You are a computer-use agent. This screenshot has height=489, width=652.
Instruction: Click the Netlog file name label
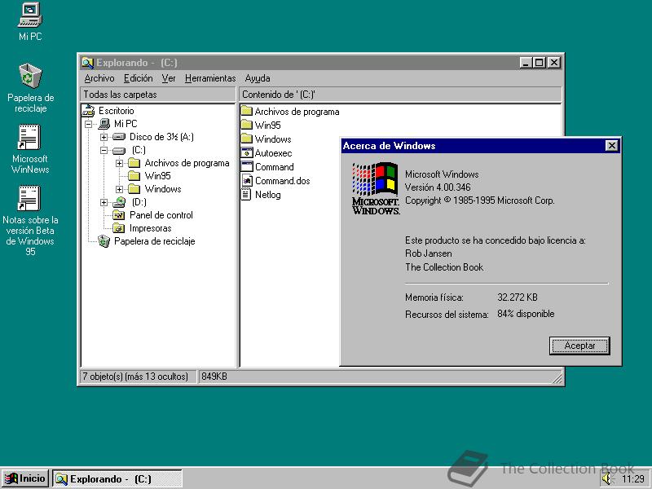click(x=268, y=195)
